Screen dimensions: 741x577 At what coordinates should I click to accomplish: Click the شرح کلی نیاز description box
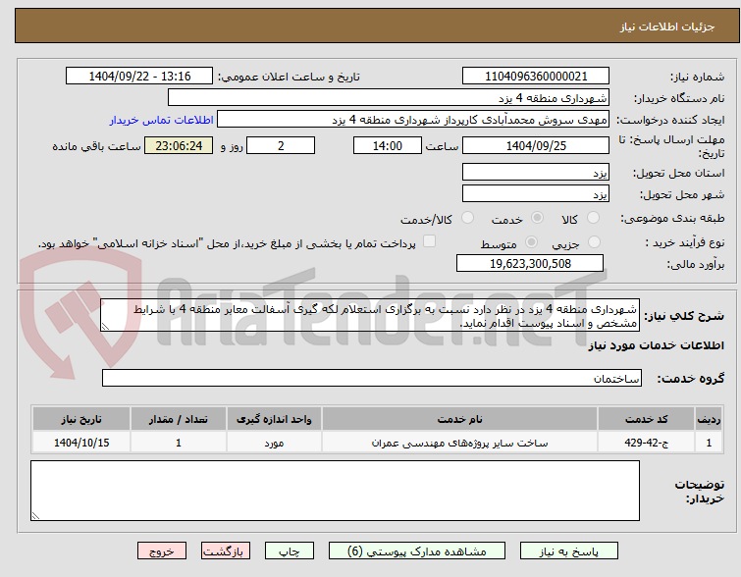(x=370, y=315)
